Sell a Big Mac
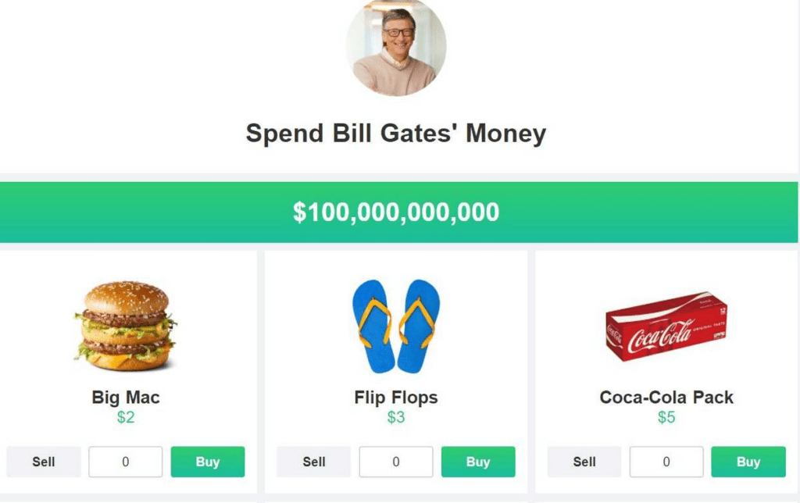Viewport: 800px width, 503px height. tap(44, 462)
